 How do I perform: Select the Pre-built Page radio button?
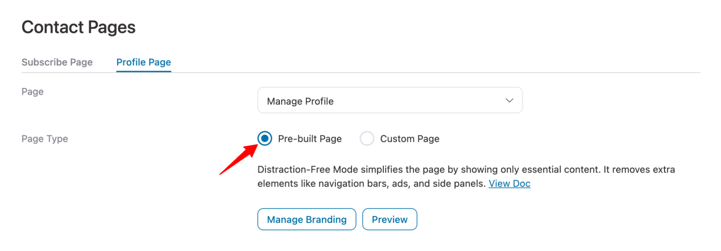click(265, 138)
